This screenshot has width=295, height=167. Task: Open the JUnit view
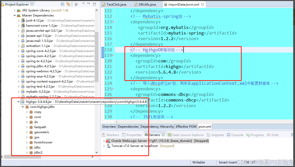[x=272, y=135]
